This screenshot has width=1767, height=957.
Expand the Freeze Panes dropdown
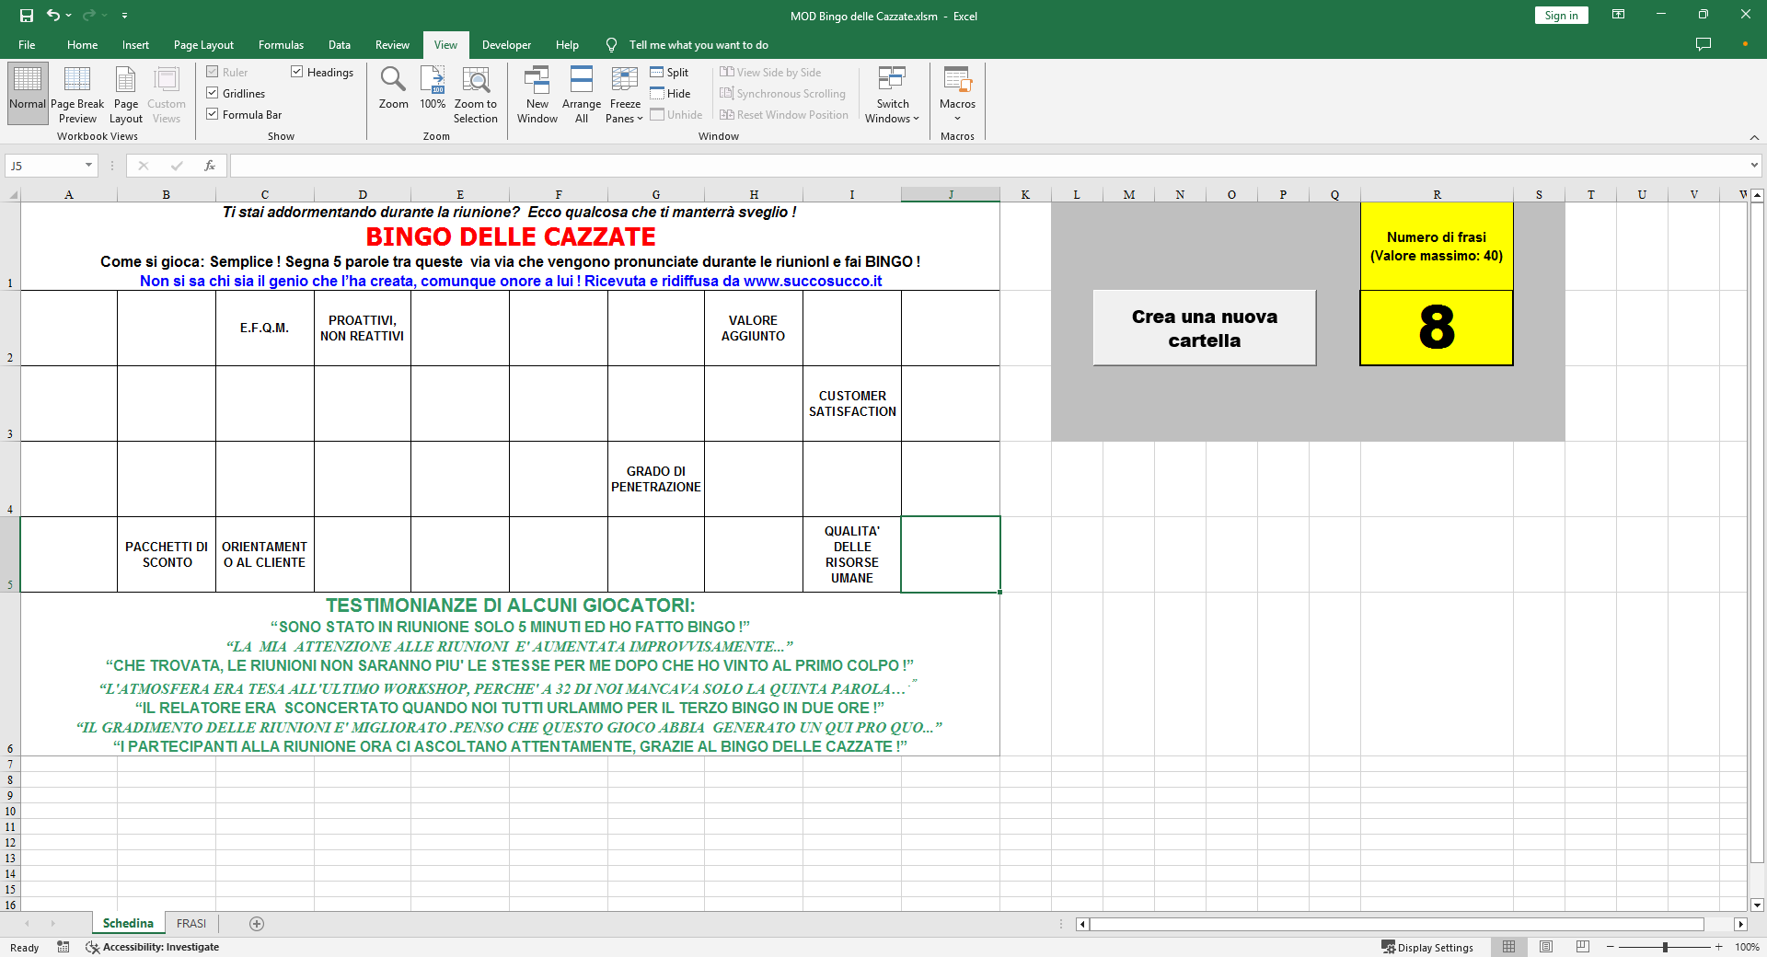tap(625, 110)
